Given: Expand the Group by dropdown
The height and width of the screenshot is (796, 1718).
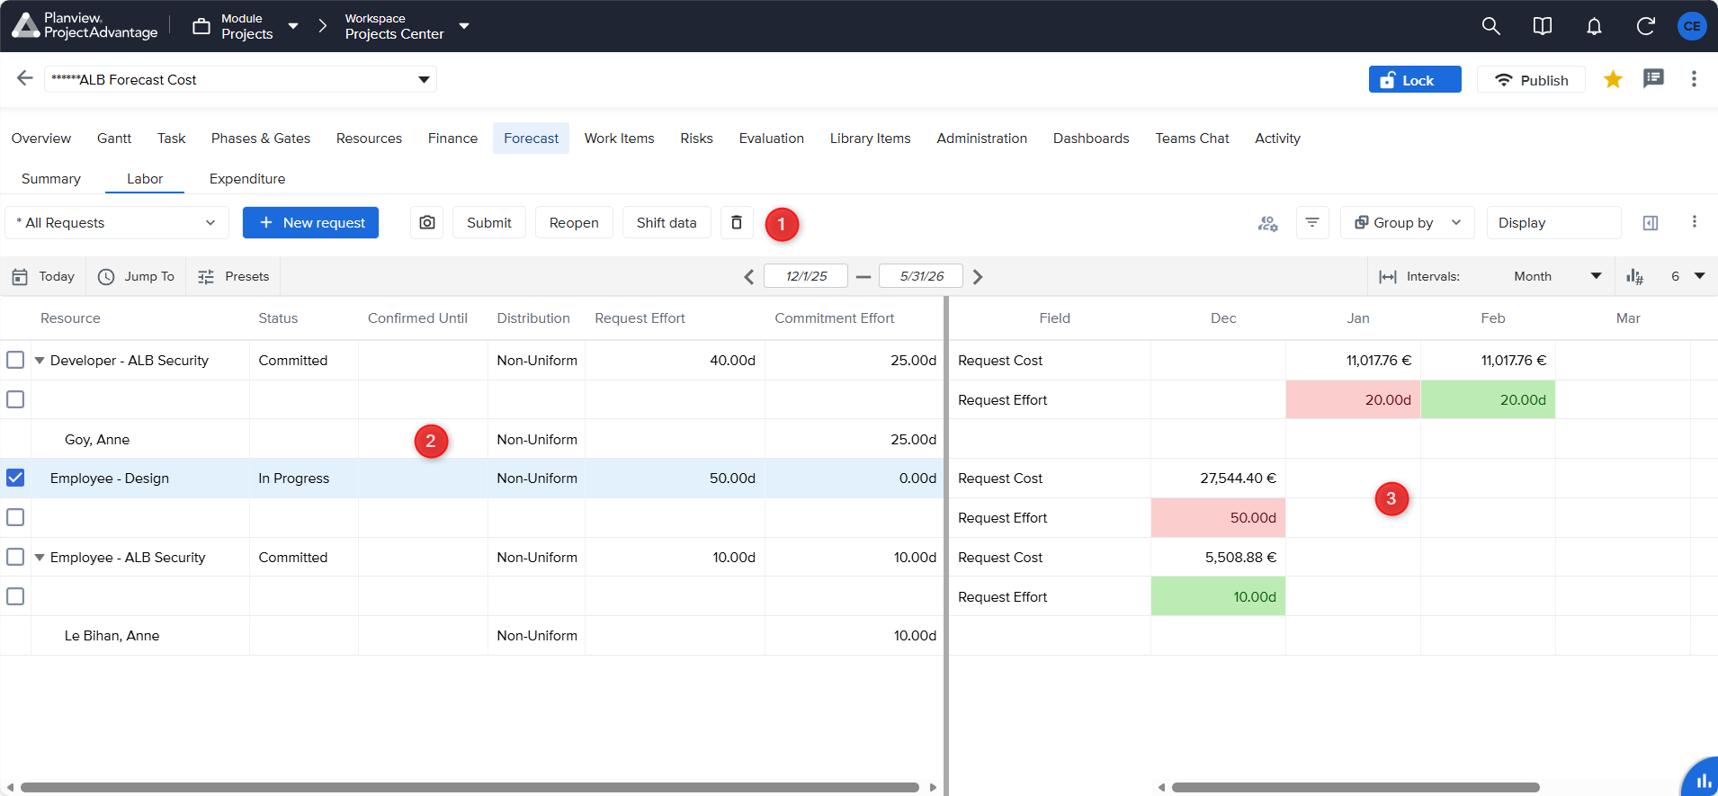Looking at the screenshot, I should click(x=1407, y=222).
